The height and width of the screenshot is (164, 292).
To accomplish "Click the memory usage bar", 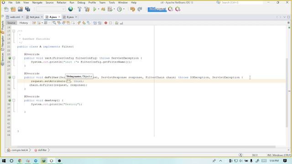I will [x=157, y=9].
